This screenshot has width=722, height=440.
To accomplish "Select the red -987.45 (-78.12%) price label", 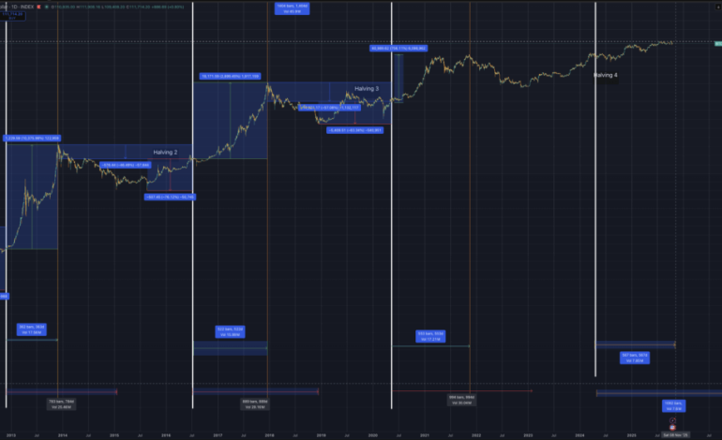I will 171,197.
